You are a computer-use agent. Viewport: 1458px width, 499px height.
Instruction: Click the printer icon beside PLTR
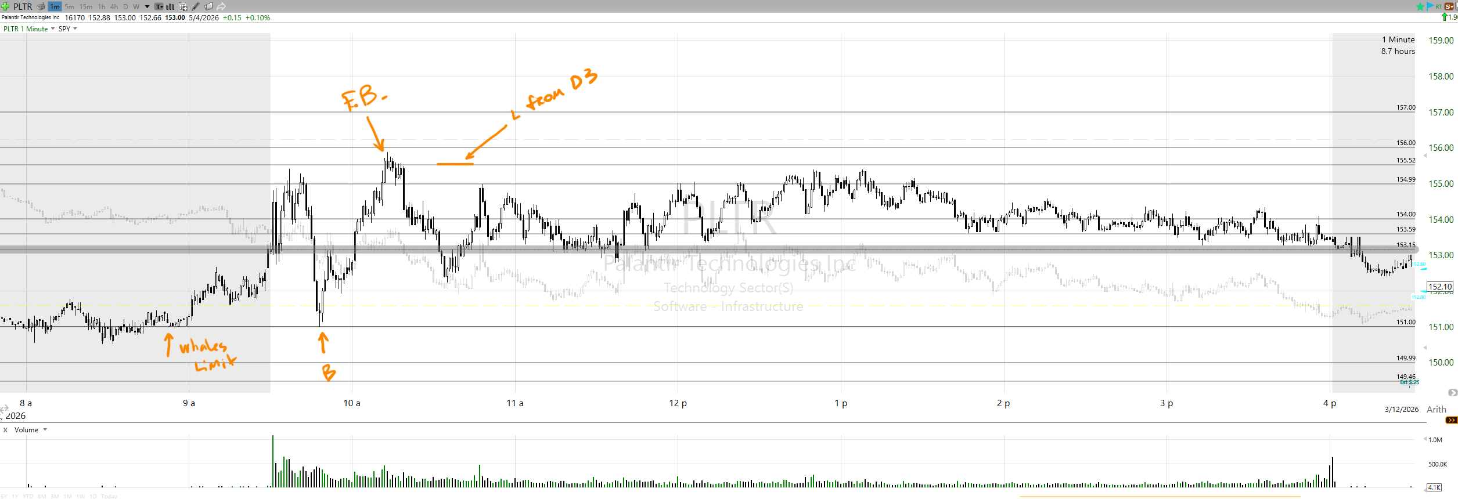click(41, 6)
